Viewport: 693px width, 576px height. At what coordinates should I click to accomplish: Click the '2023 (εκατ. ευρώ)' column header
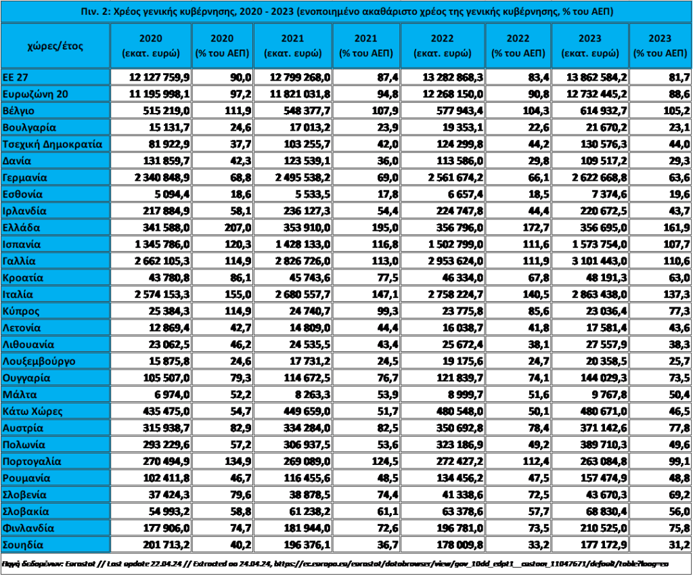tap(589, 45)
